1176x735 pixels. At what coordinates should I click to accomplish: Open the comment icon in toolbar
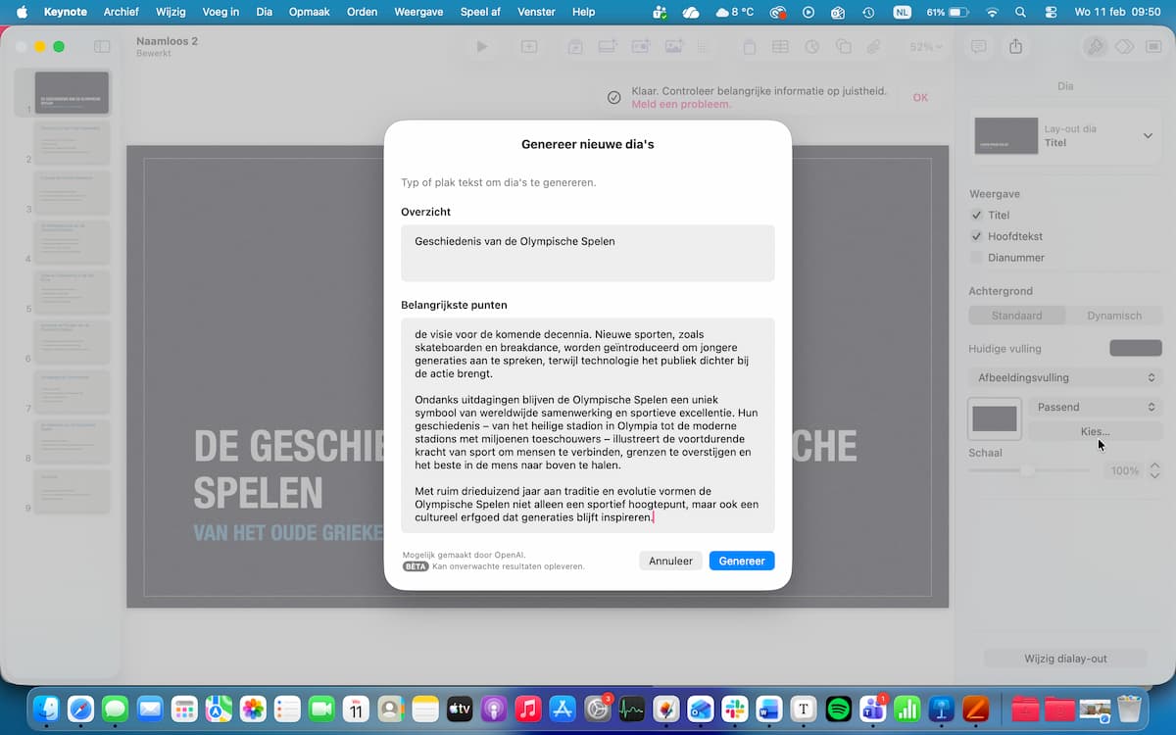tap(977, 47)
